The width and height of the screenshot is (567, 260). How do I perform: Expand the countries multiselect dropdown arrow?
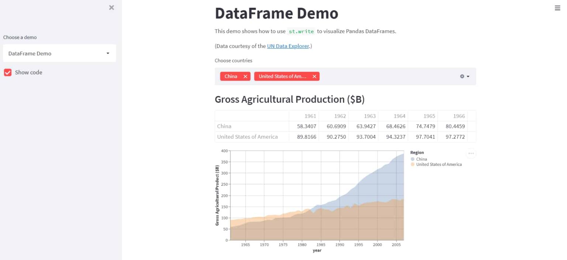pos(468,76)
